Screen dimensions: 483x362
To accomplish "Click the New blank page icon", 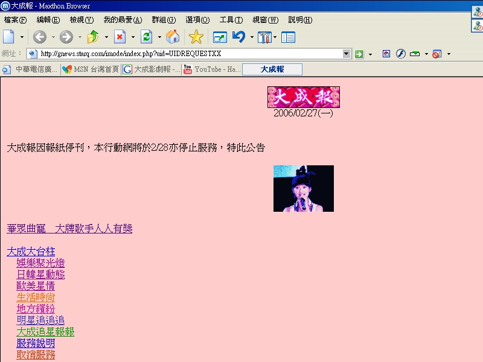I will [8, 37].
